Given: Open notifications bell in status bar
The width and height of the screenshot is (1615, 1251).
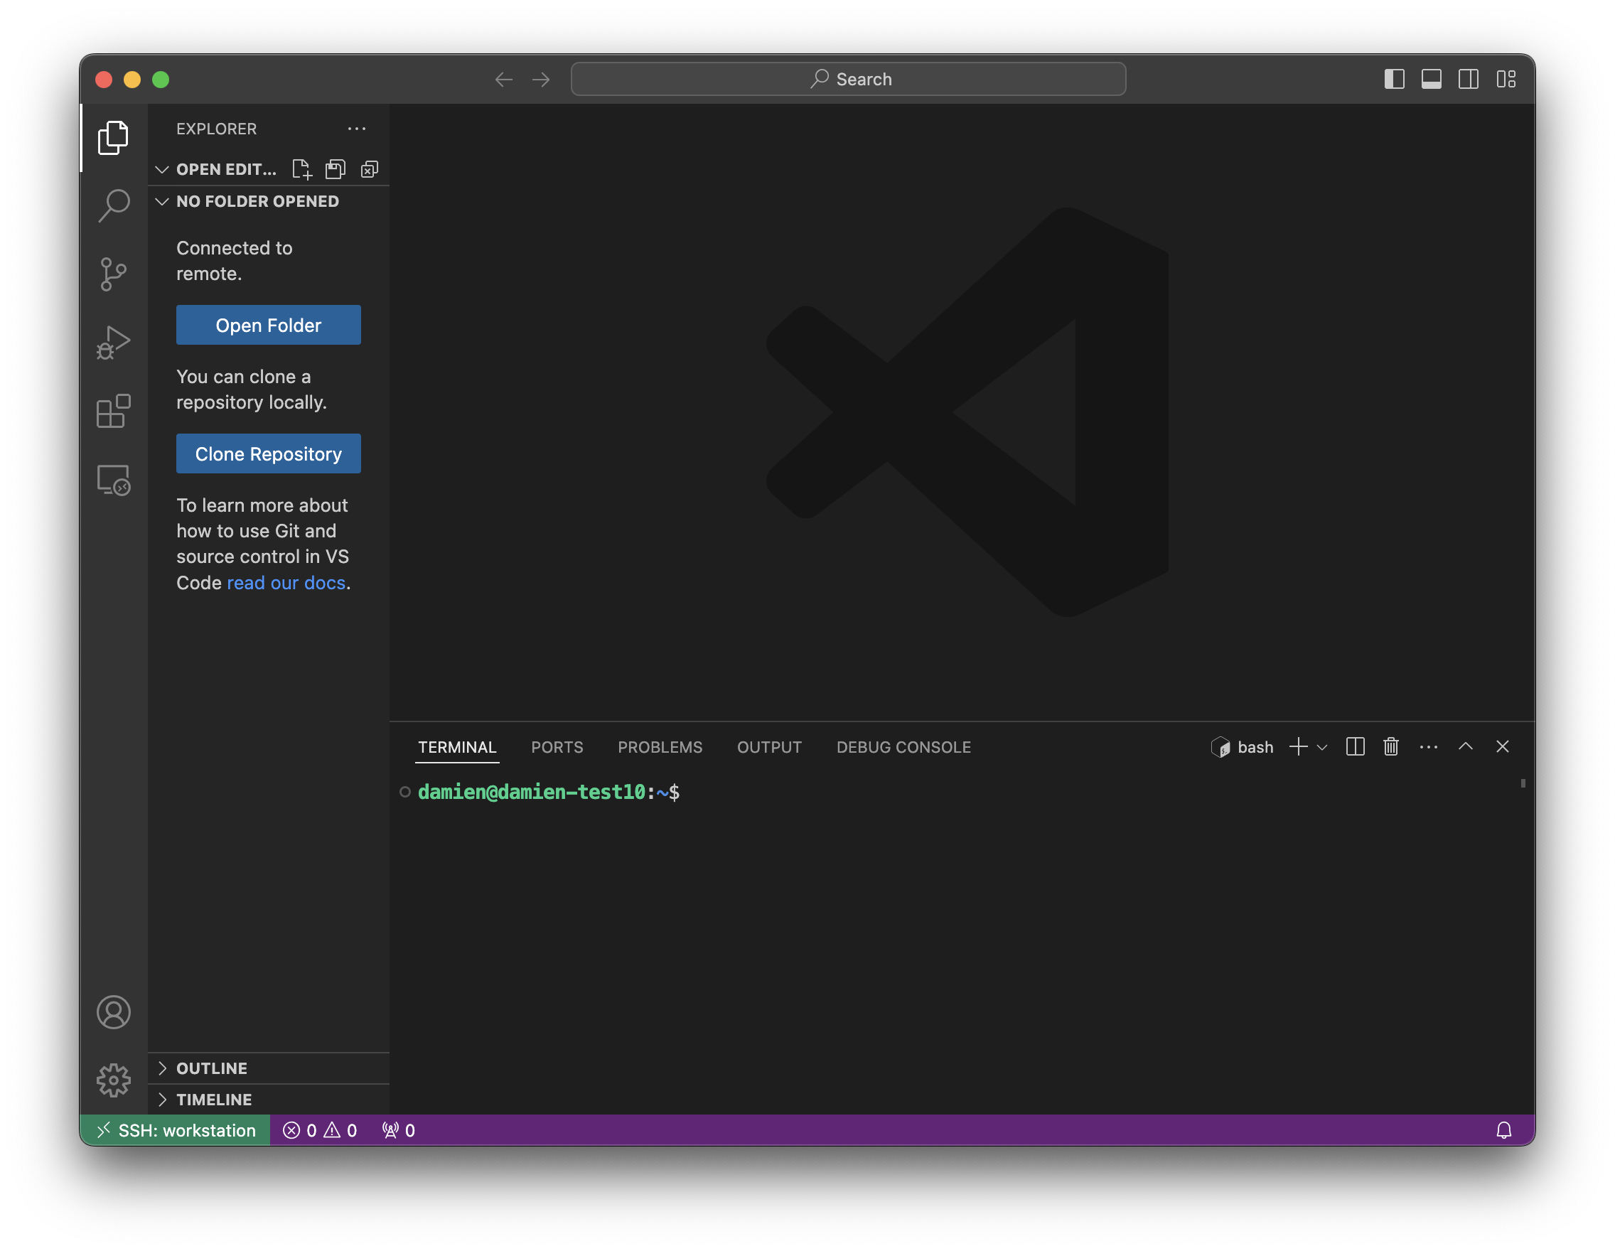Looking at the screenshot, I should click(x=1503, y=1130).
